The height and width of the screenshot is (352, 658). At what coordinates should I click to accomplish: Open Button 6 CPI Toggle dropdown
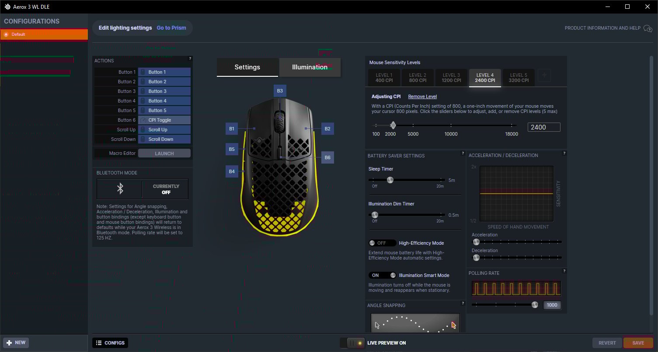pyautogui.click(x=164, y=120)
